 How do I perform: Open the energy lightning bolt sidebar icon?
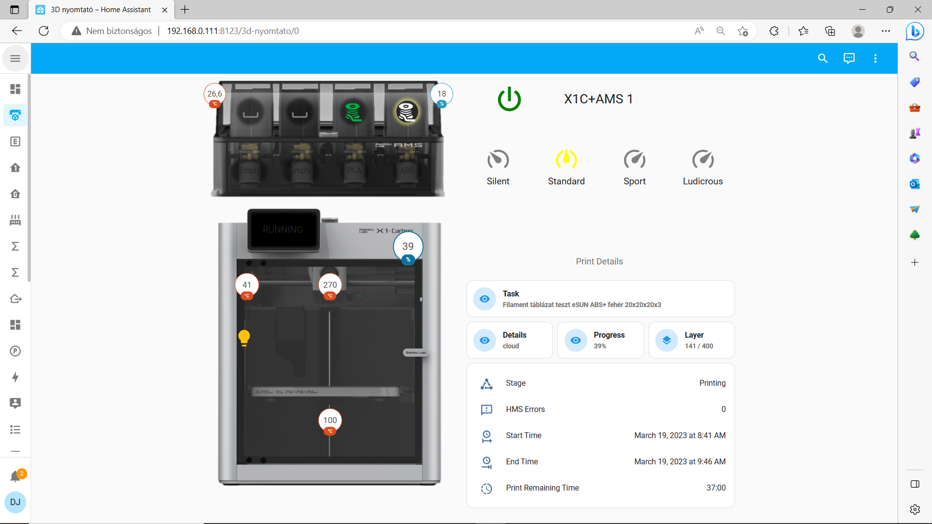point(15,377)
